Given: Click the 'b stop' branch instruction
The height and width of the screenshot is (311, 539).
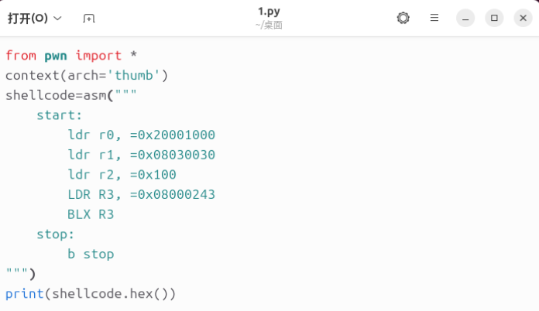Looking at the screenshot, I should [91, 254].
